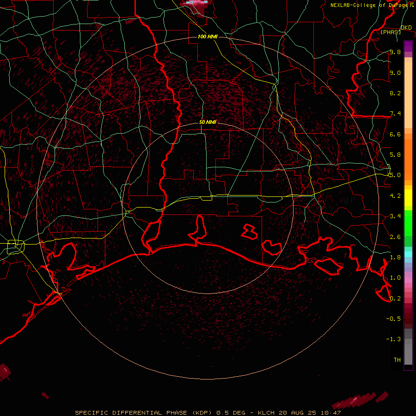The image size is (416, 416).
Task: Click the 5.8 color scale value
Action: [x=395, y=155]
